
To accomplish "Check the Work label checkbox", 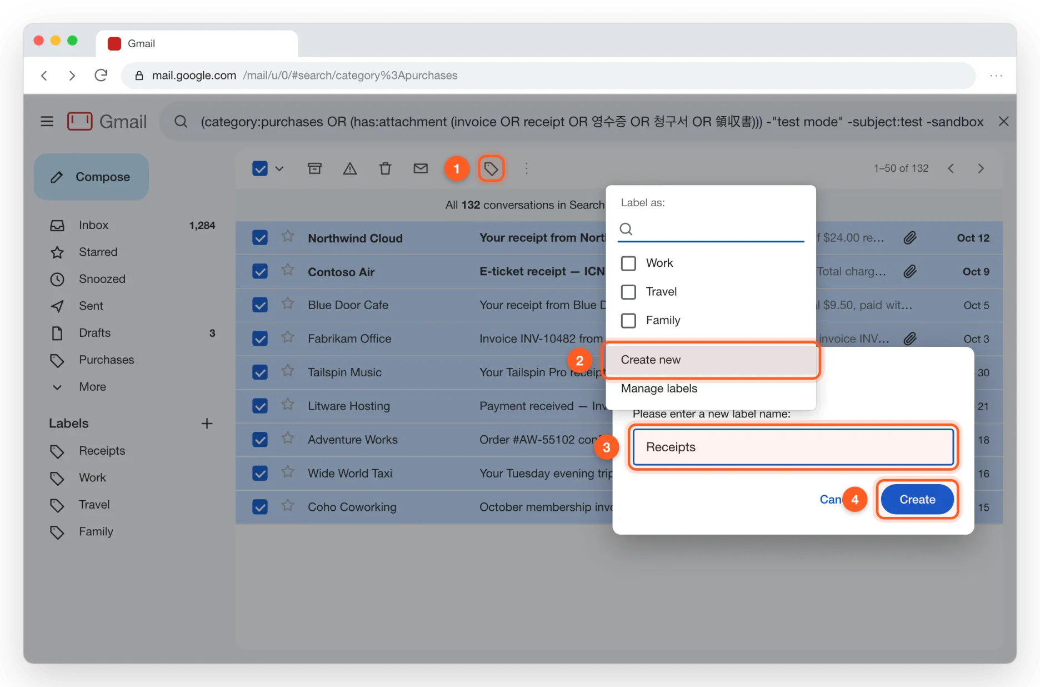I will (628, 263).
